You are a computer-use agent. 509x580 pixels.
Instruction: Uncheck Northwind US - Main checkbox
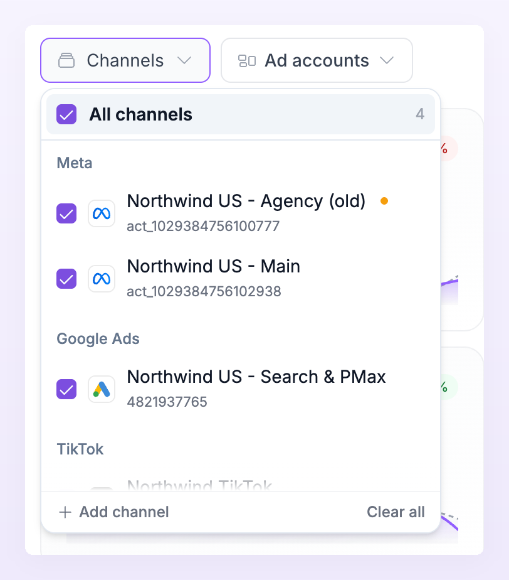[66, 279]
